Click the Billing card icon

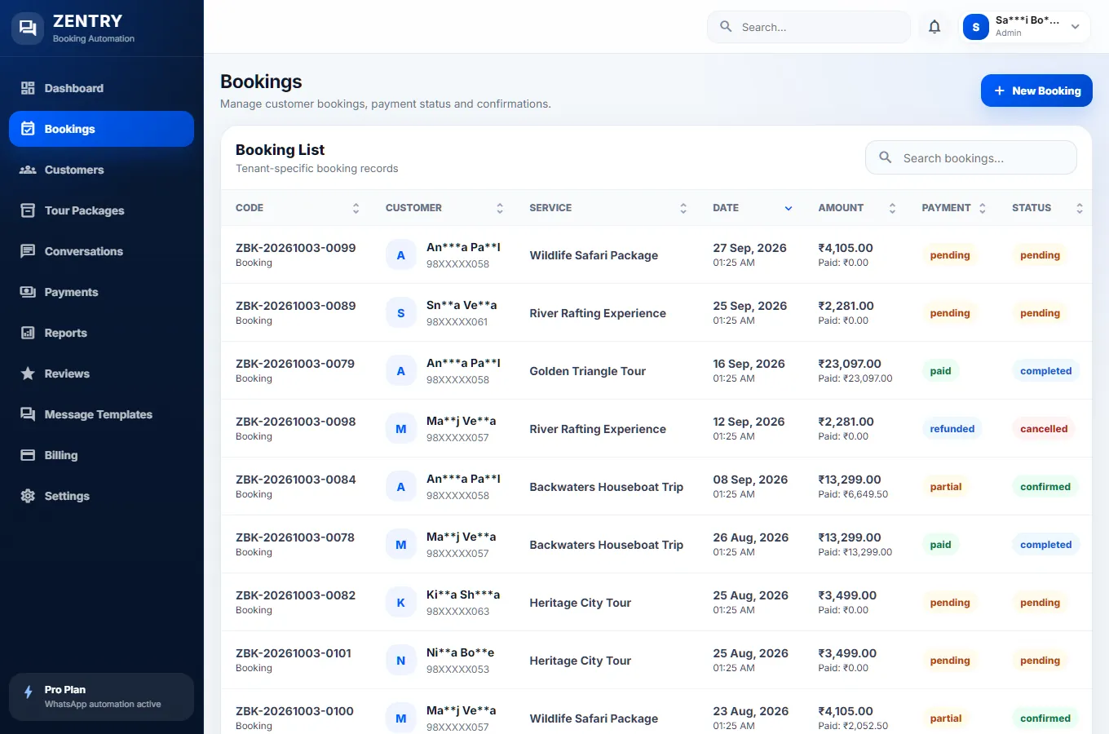[28, 455]
